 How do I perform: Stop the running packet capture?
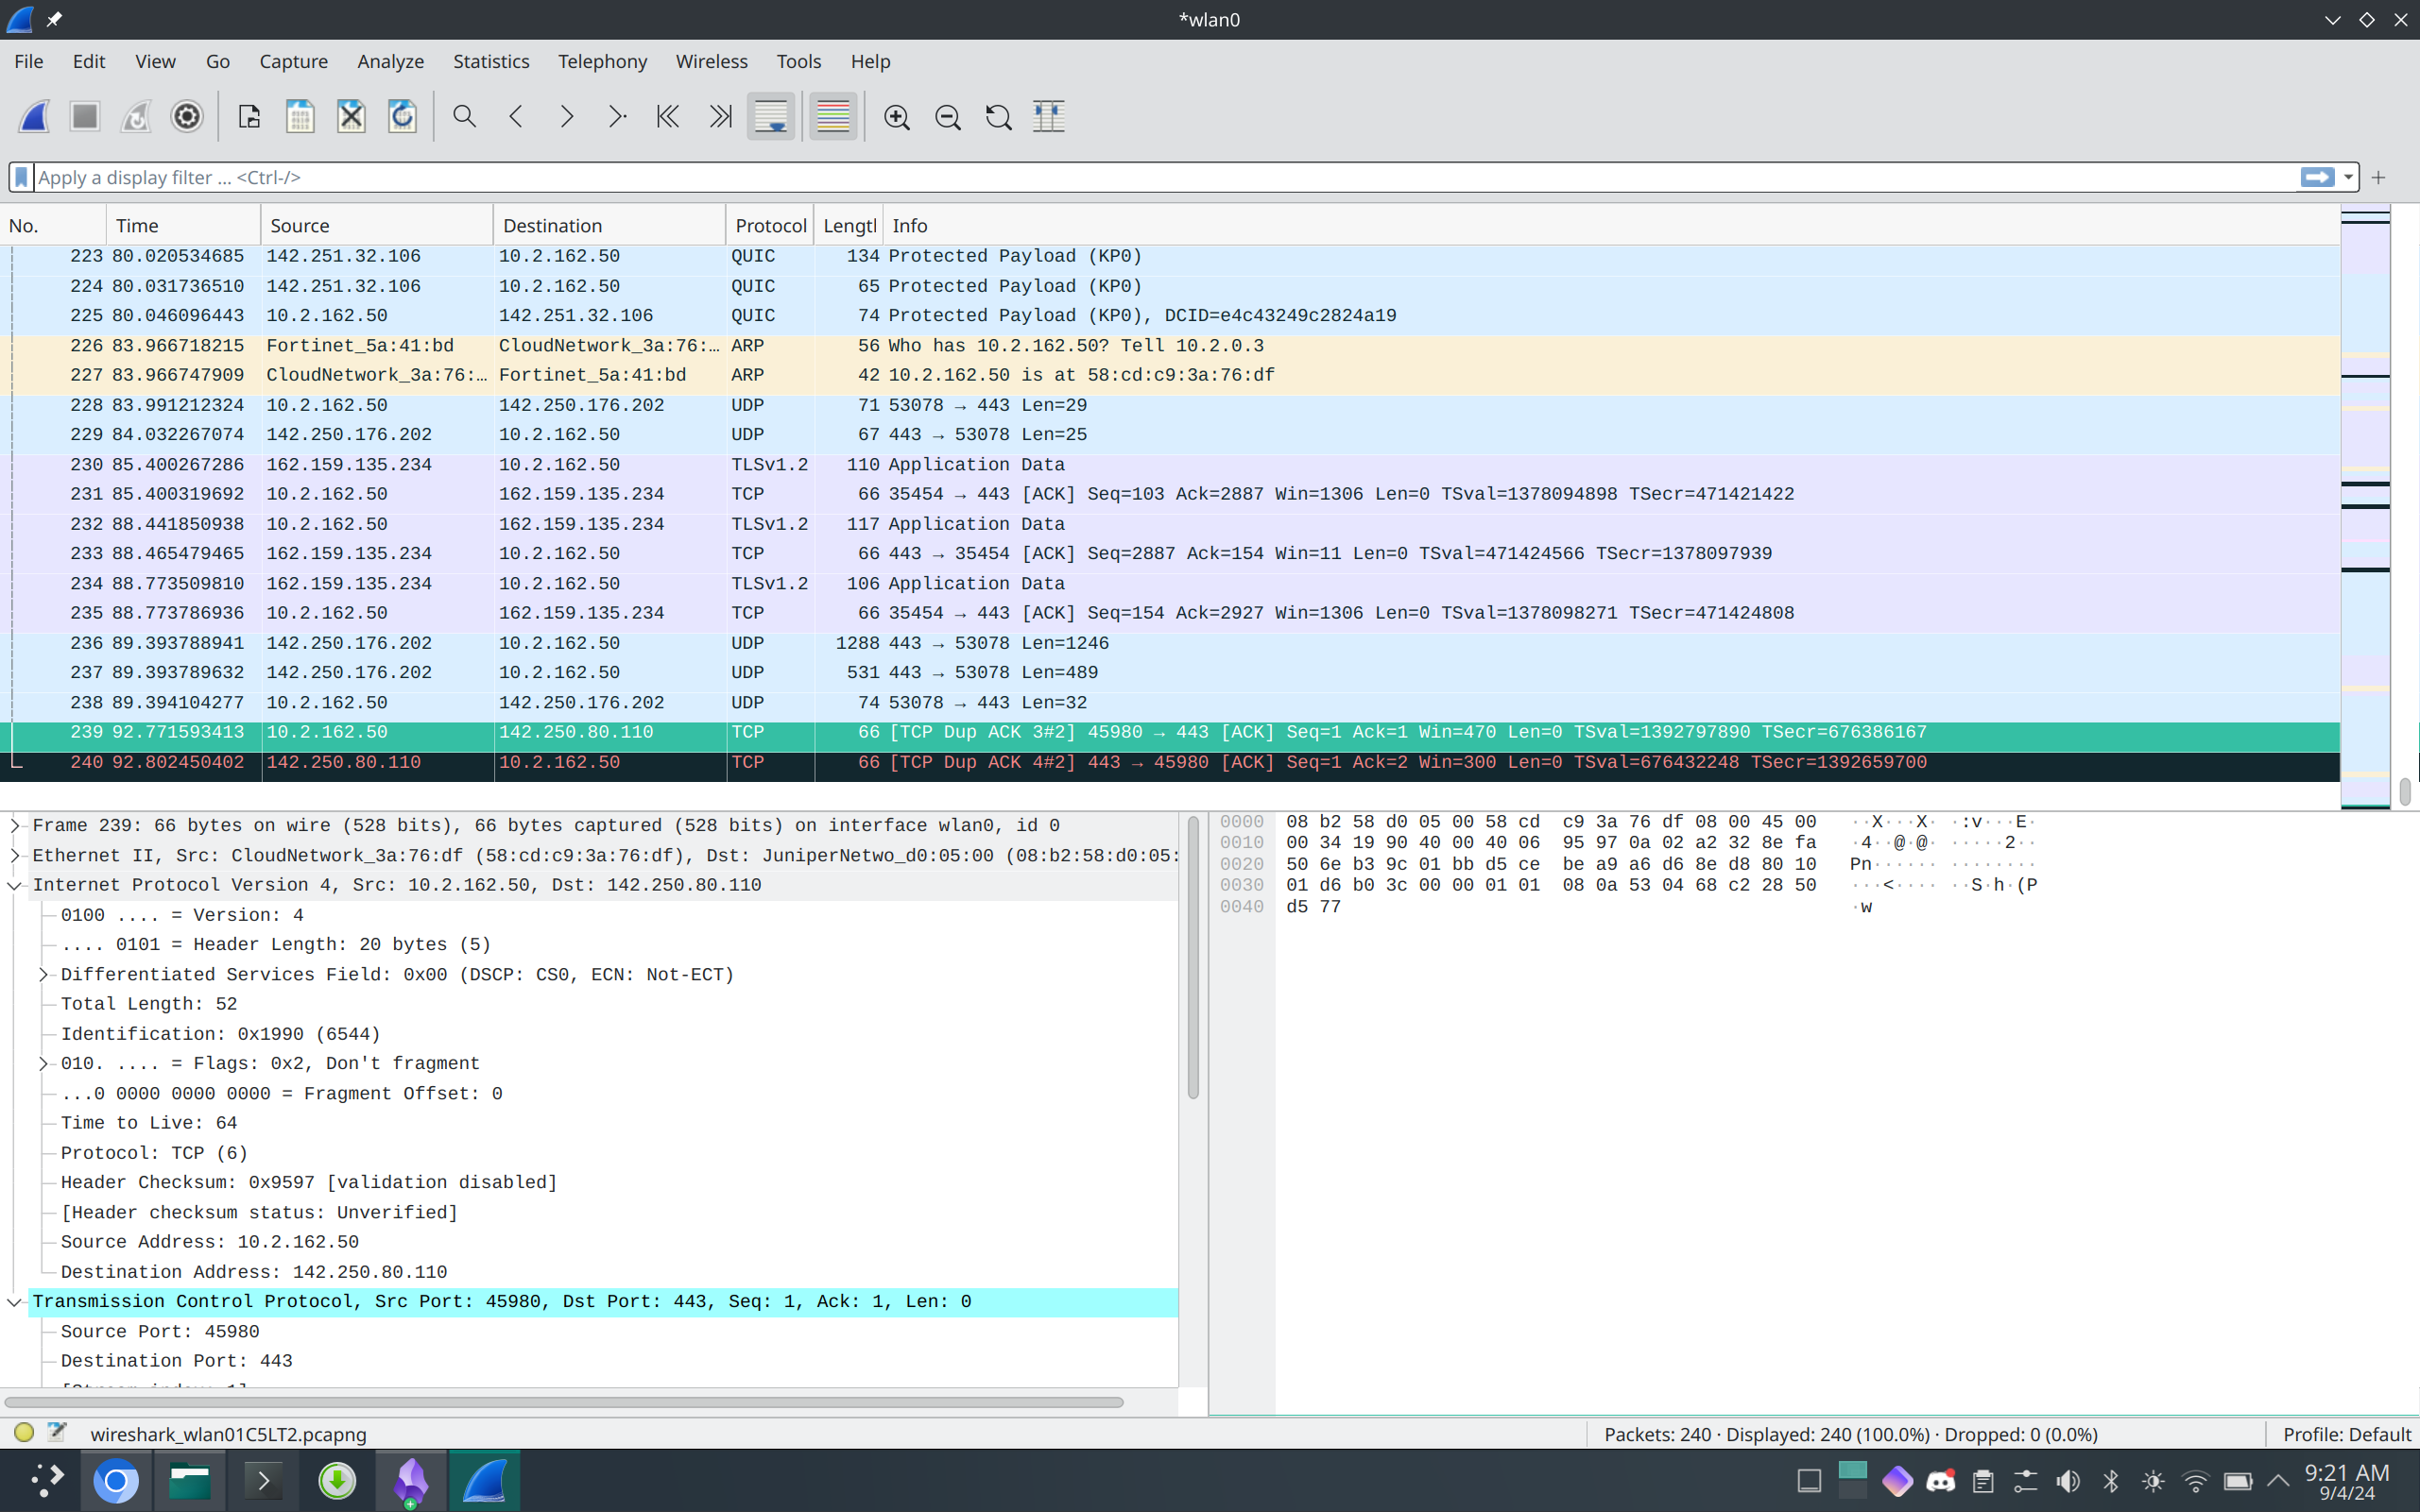(x=85, y=117)
